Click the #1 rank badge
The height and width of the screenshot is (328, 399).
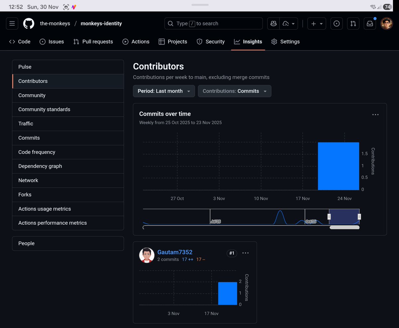[x=232, y=253]
